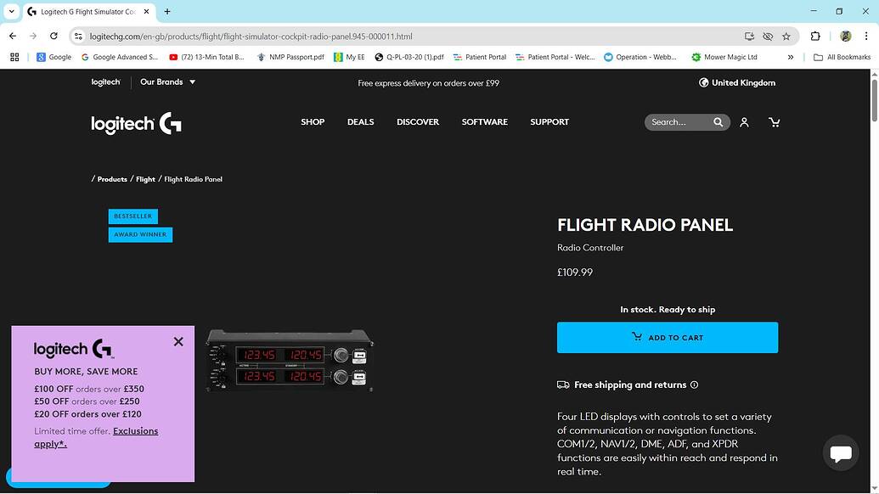Screen dimensions: 879x494
Task: Click the ADD TO CART button
Action: [x=668, y=337]
